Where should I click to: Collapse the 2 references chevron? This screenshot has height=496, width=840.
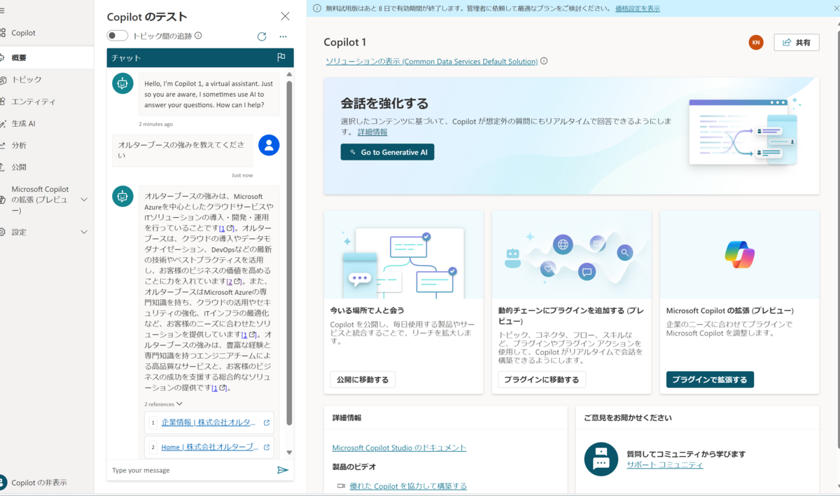coord(179,404)
